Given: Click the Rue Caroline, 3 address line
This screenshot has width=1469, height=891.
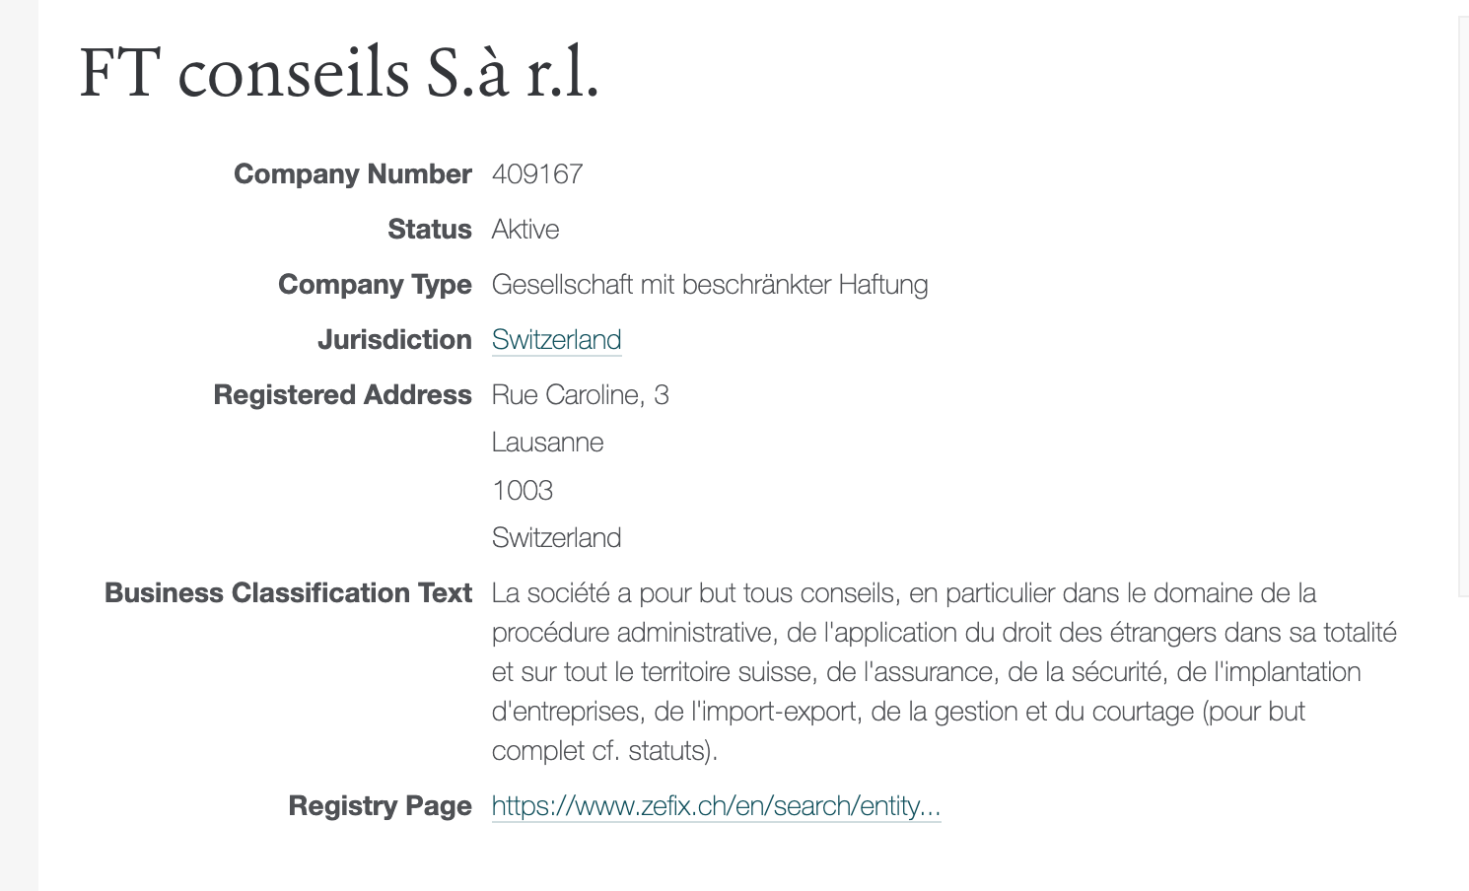Looking at the screenshot, I should (580, 395).
